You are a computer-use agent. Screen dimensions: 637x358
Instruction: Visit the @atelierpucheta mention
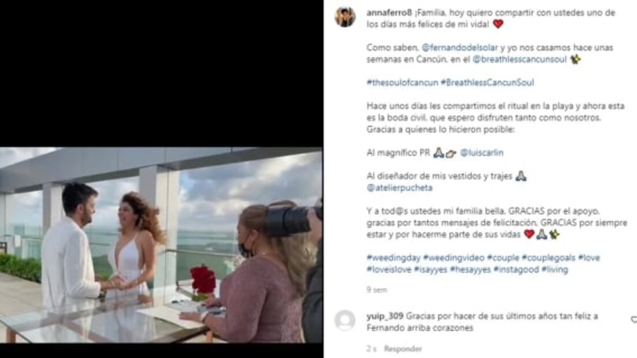[399, 188]
